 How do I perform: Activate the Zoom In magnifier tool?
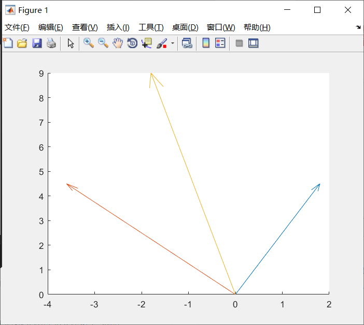89,43
